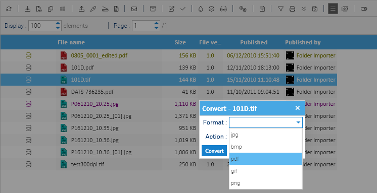Screen dimensions: 377x193
Task: Click the calendar plus icon
Action: tap(262, 9)
